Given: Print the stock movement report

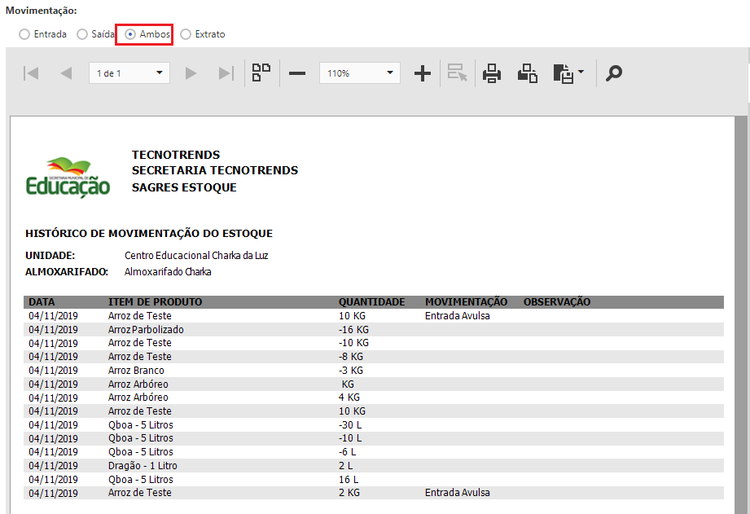Looking at the screenshot, I should [491, 73].
